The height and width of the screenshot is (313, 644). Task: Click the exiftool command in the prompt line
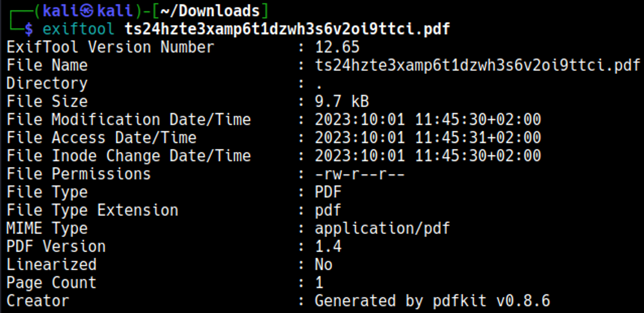[78, 29]
